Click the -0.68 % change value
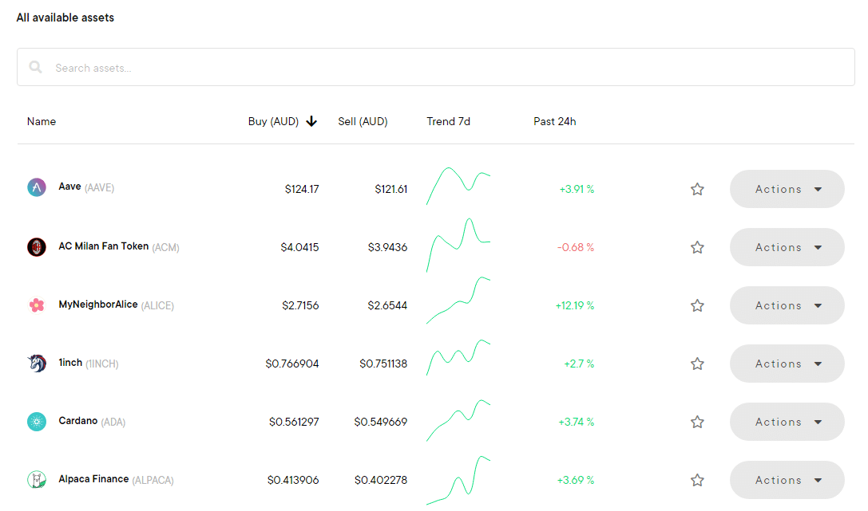 point(576,247)
